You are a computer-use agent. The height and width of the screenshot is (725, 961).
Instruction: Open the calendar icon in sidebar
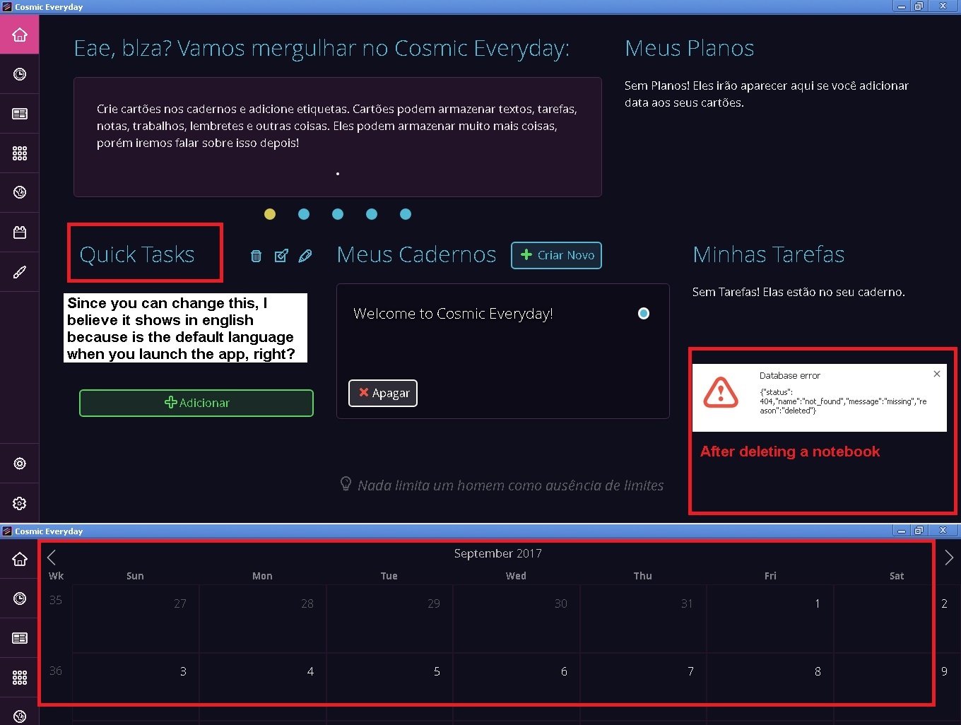(20, 232)
